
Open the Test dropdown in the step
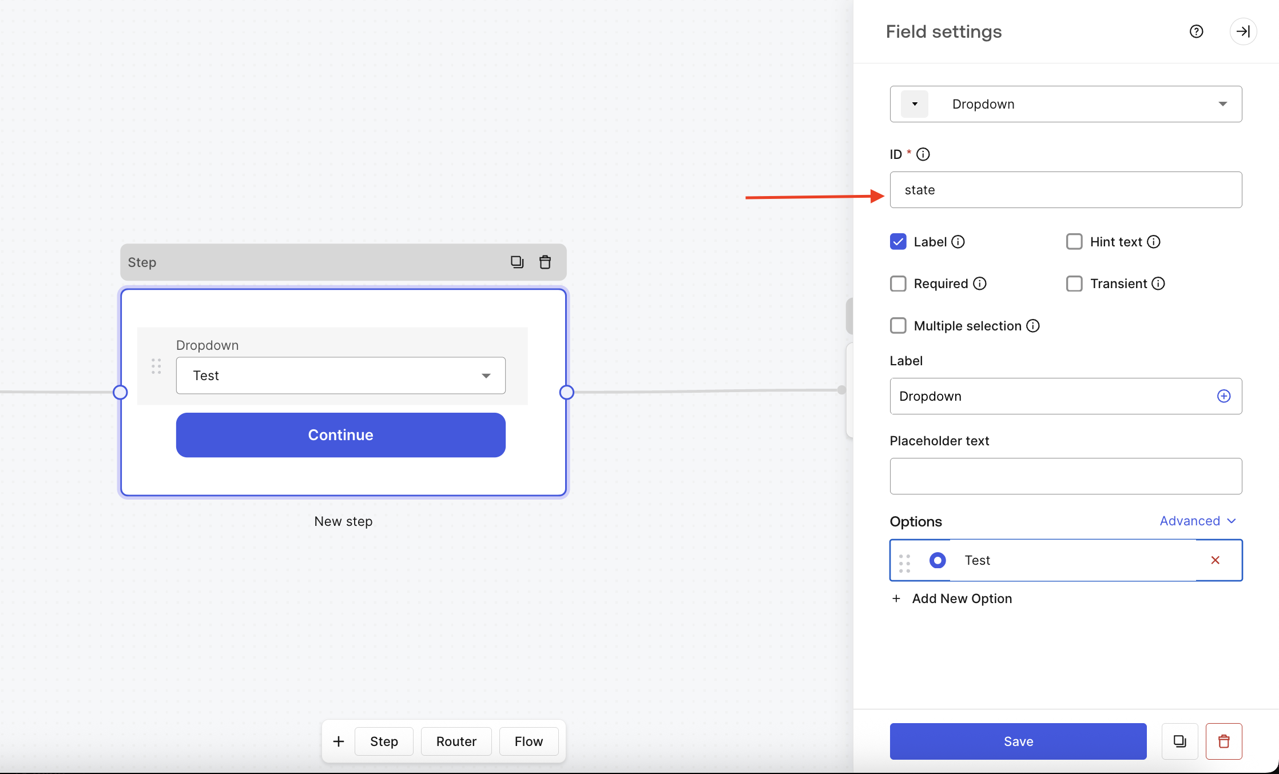point(340,376)
